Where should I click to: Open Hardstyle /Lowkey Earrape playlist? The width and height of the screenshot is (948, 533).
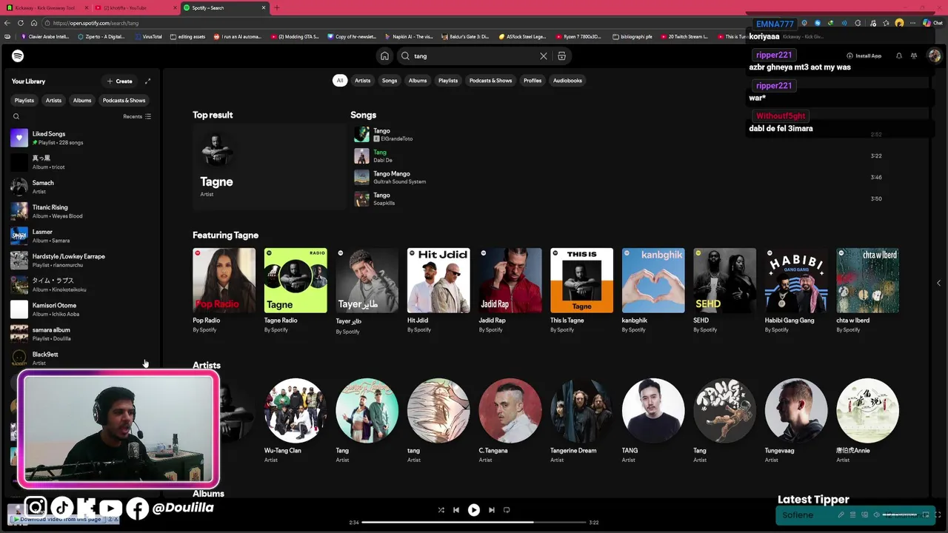click(81, 260)
